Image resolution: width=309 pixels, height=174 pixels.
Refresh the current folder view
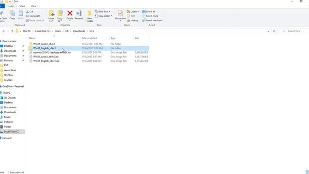[274, 31]
